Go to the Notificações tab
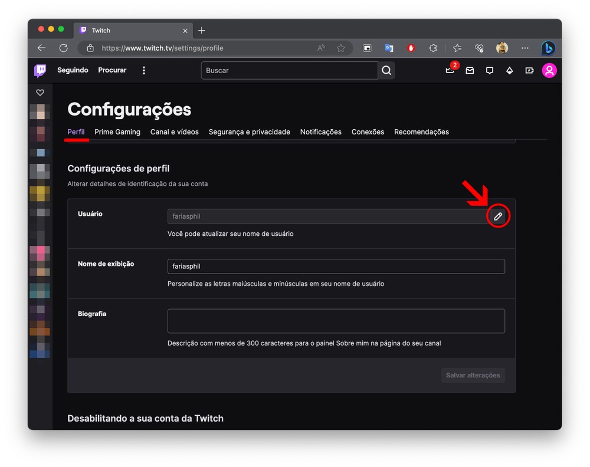Image resolution: width=590 pixels, height=467 pixels. click(320, 132)
